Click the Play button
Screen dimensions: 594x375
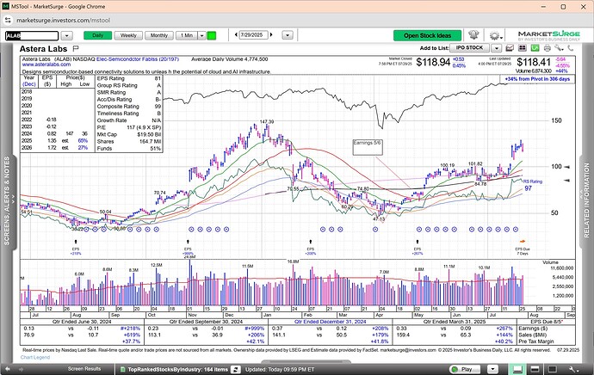click(x=464, y=369)
